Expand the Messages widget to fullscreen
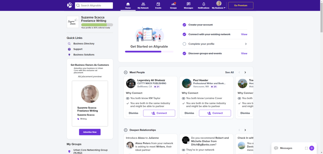This screenshot has height=154, width=323. pyautogui.click(x=306, y=148)
